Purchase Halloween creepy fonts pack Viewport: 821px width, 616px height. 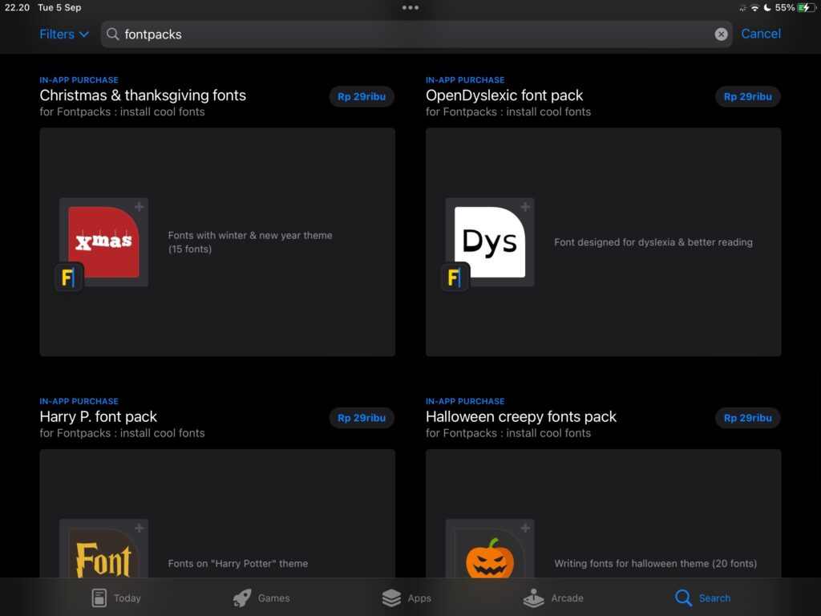pos(747,418)
